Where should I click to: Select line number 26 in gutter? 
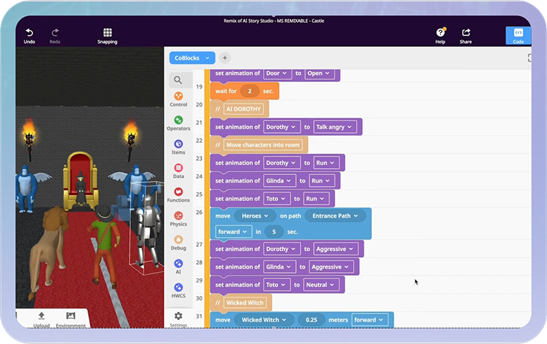tap(199, 212)
